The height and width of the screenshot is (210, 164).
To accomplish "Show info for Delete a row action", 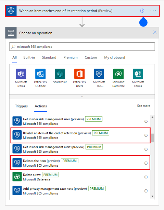I will 146,177.
